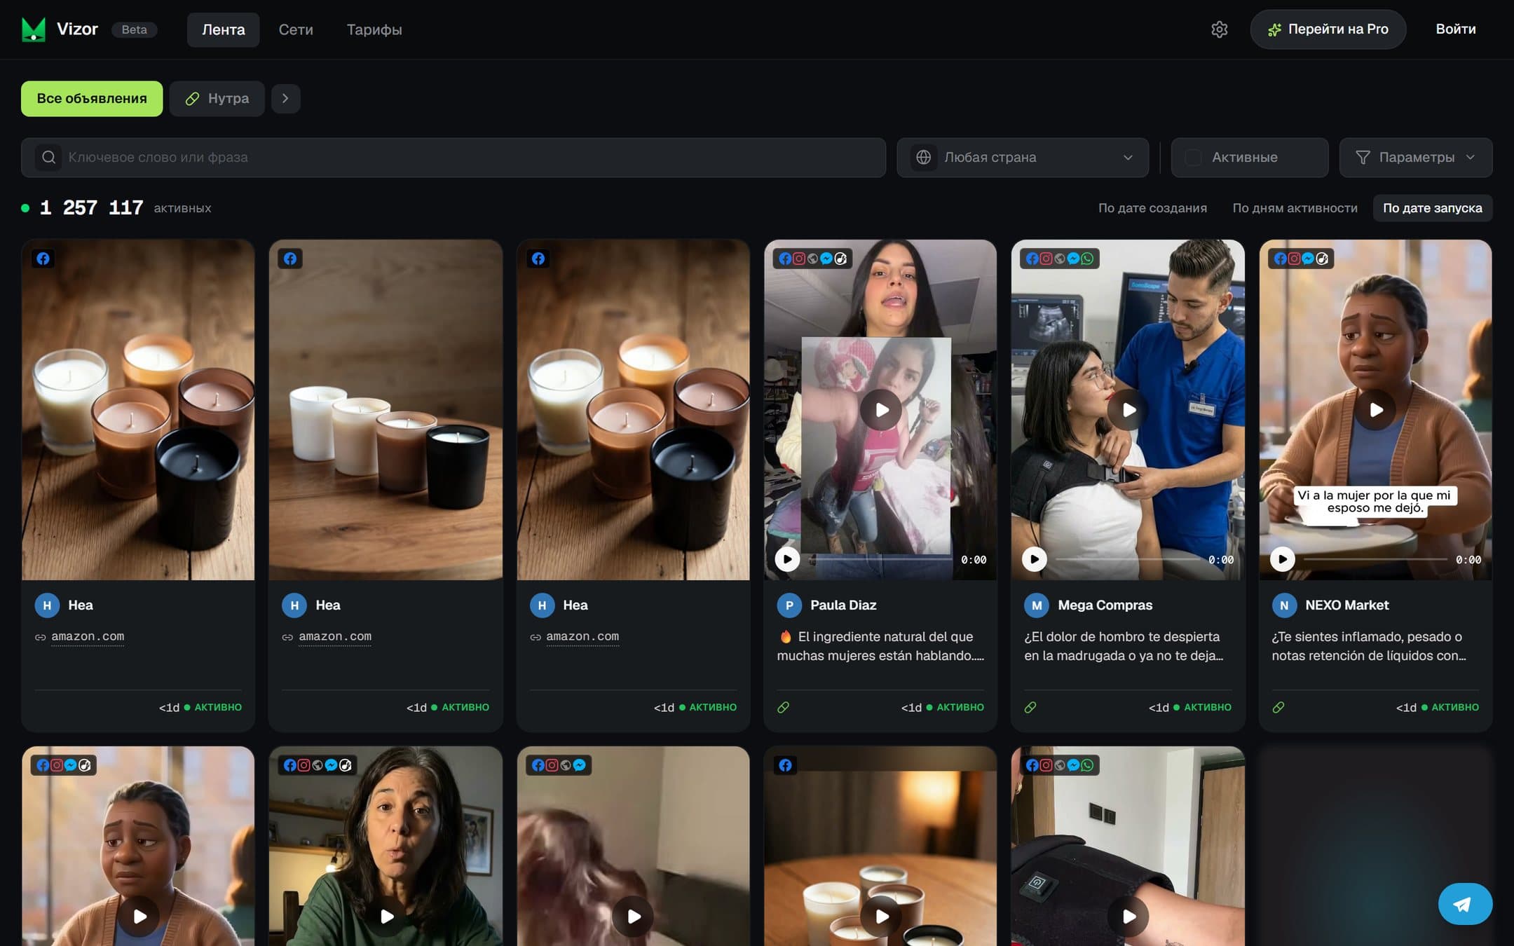Click Audience Network icon on Paula Diaz card
Viewport: 1514px width, 946px height.
coord(812,259)
